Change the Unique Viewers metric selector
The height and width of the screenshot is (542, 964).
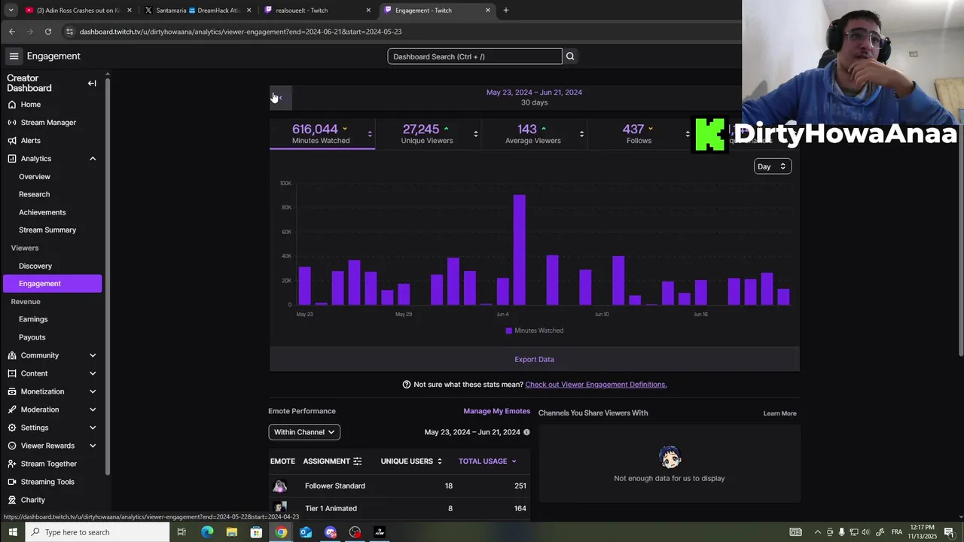pos(475,135)
